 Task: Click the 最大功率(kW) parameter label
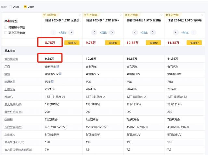pos(13,104)
